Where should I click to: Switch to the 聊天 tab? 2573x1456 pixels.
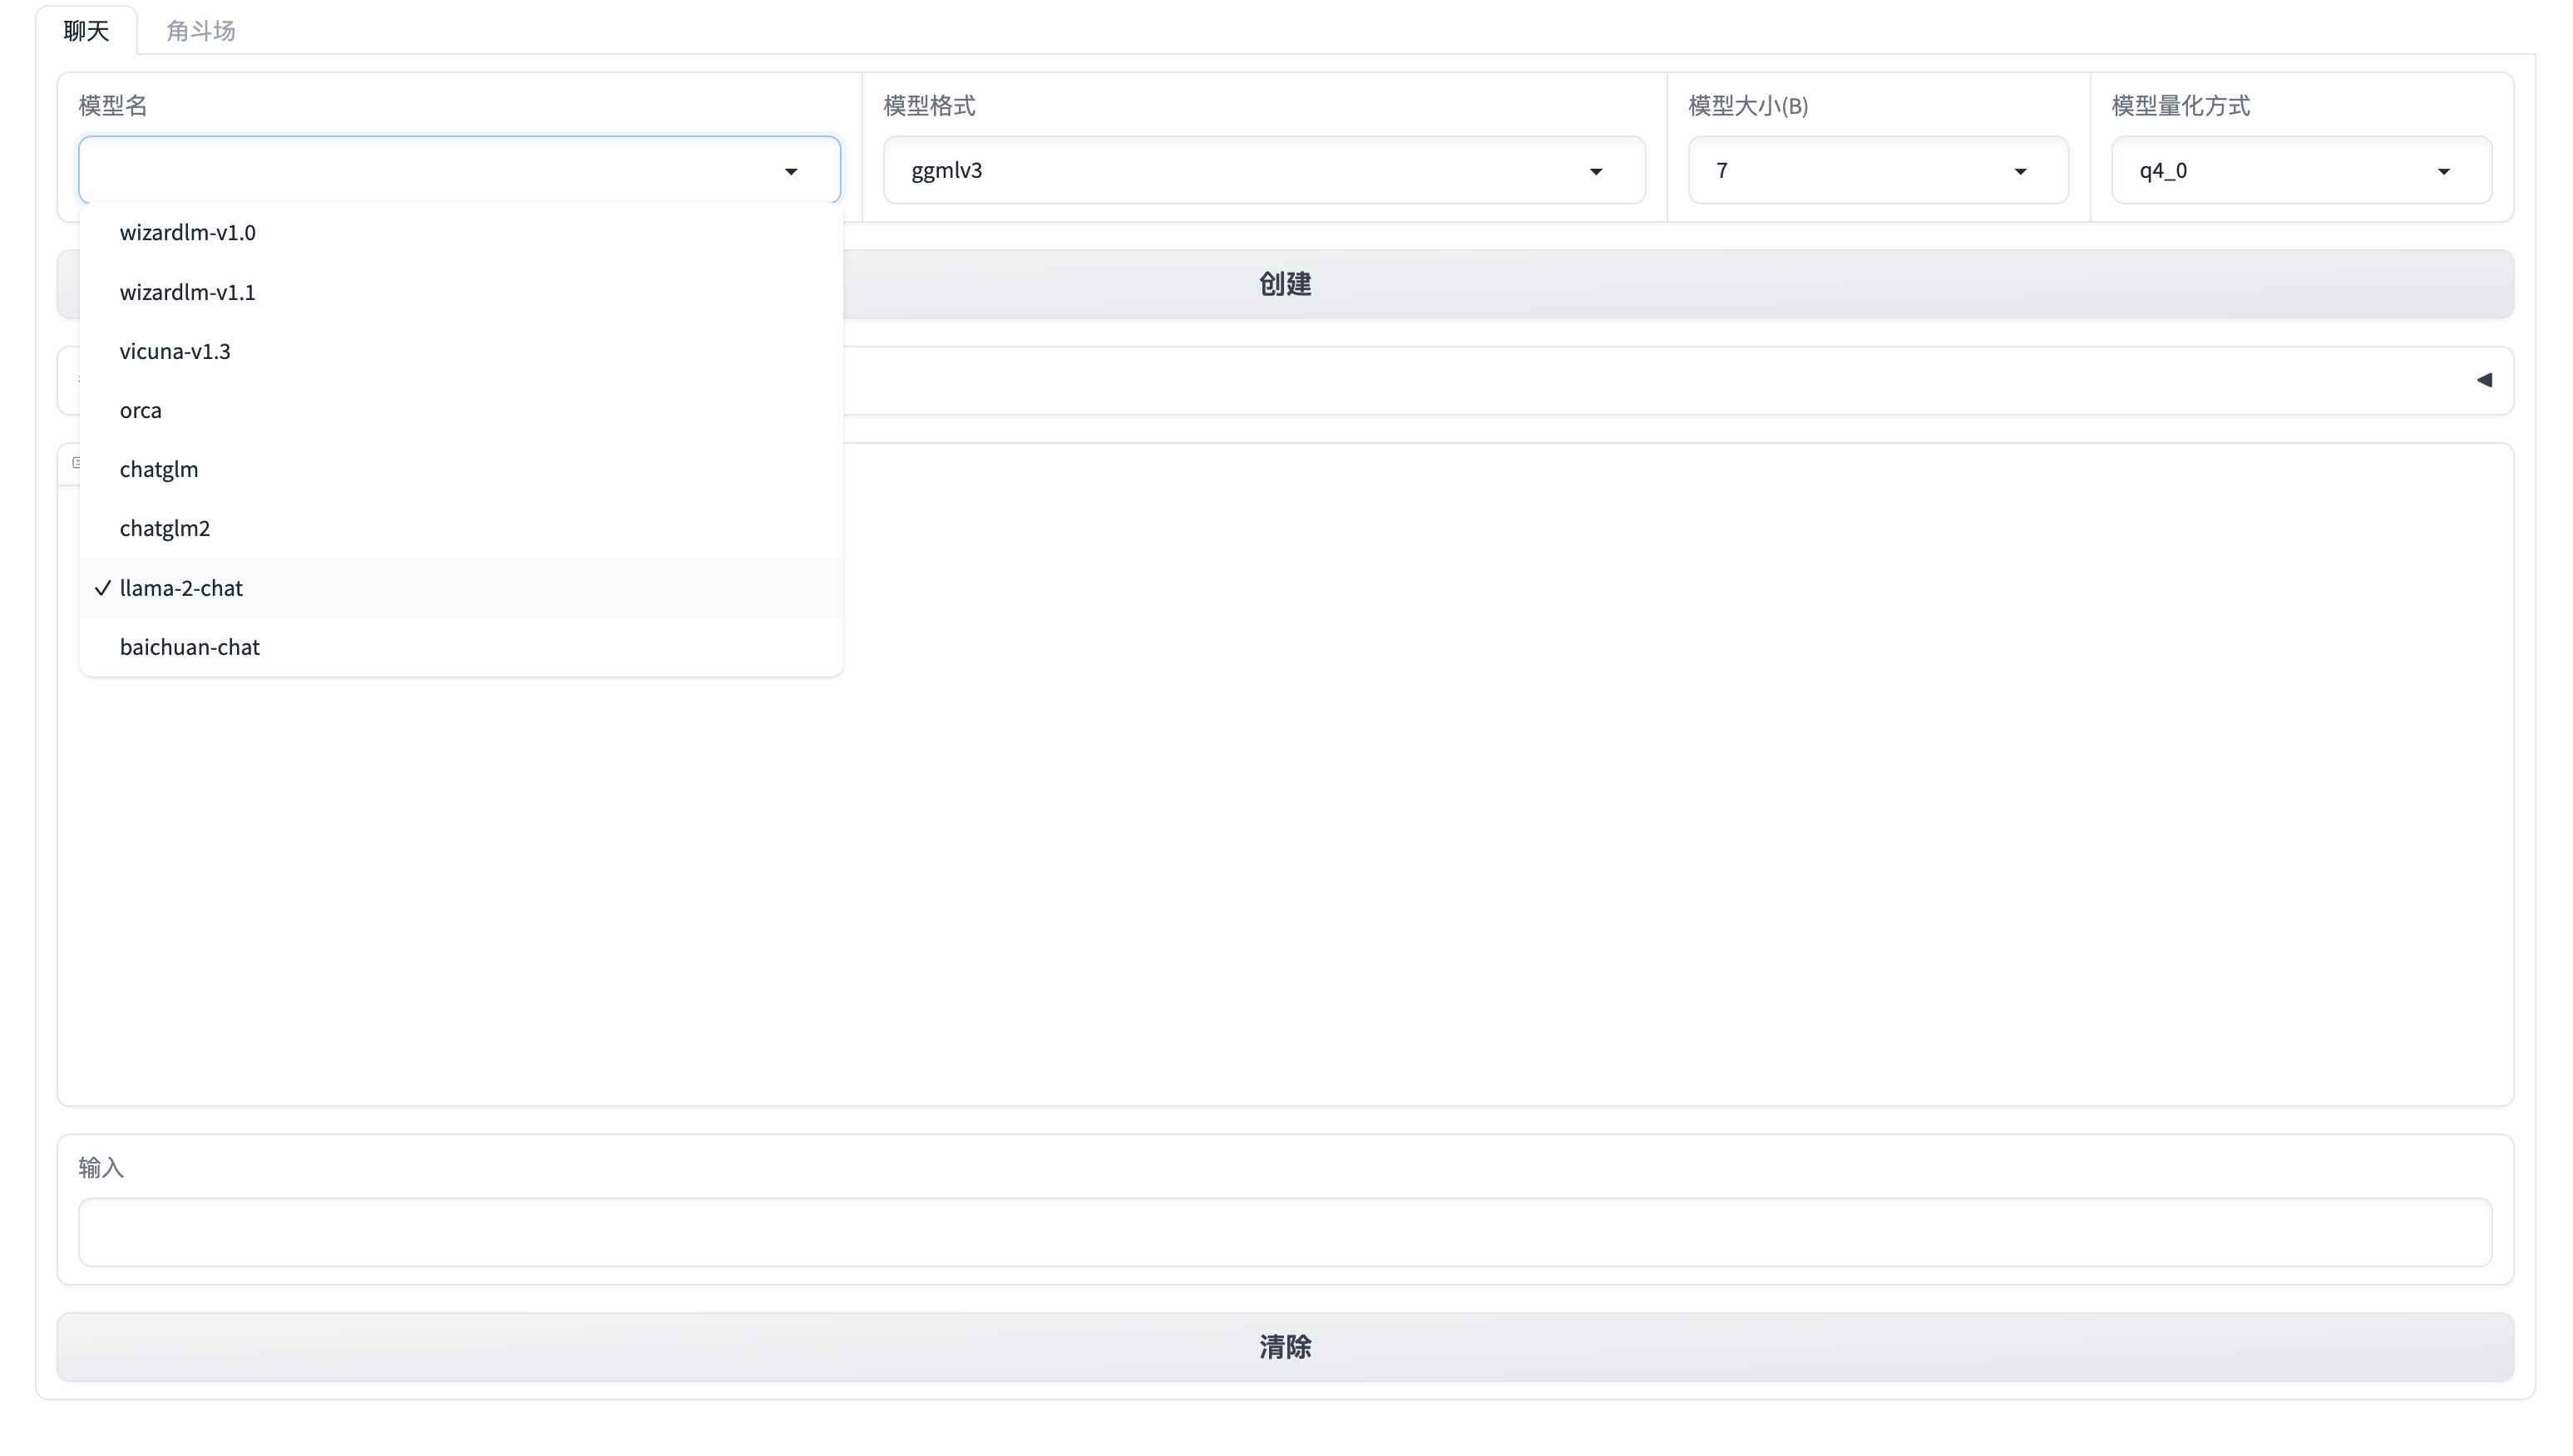pos(86,30)
